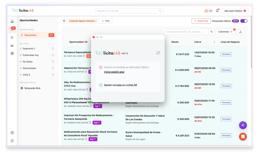Click the Monto column header
The image size is (259, 154).
click(x=175, y=42)
